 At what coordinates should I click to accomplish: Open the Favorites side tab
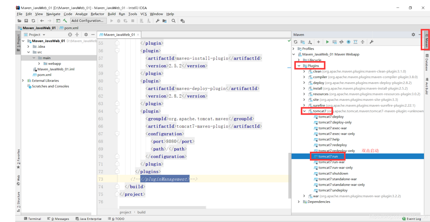(18, 159)
